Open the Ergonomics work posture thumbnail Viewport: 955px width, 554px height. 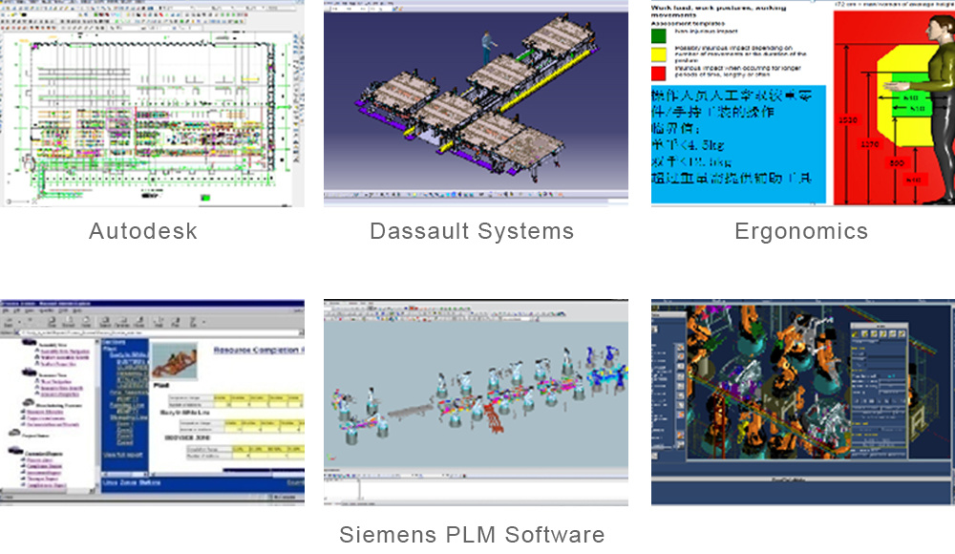tap(803, 103)
